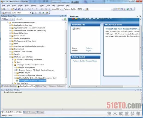Click the connectivity options icon

coord(47,13)
